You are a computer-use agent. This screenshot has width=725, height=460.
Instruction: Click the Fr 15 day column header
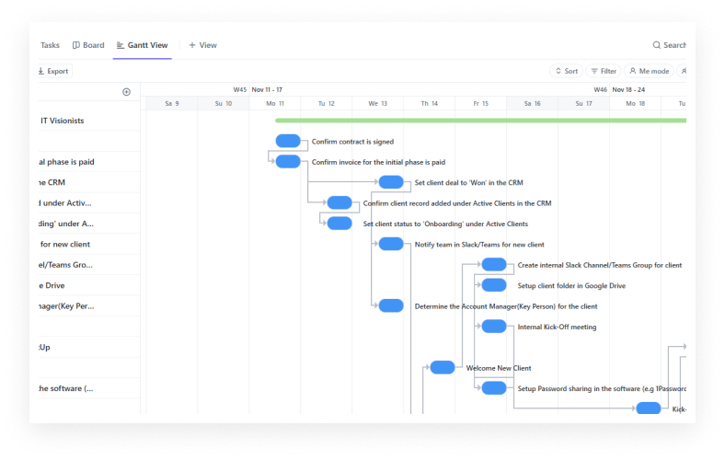pyautogui.click(x=481, y=104)
